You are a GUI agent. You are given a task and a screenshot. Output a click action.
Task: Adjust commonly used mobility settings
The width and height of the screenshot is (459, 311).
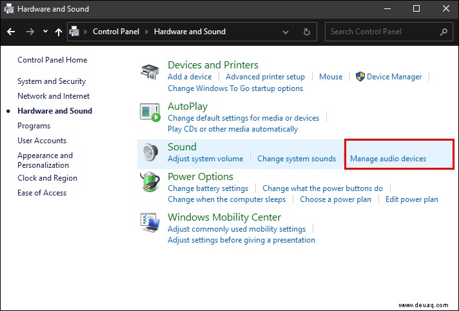click(x=237, y=229)
